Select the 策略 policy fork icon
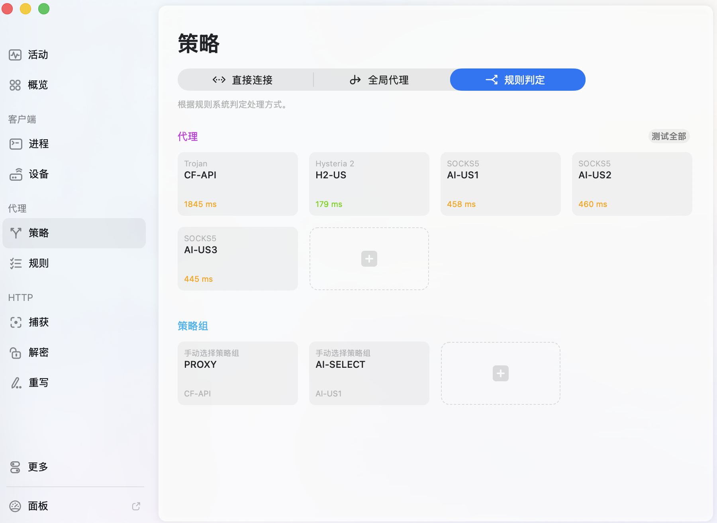 click(x=16, y=233)
